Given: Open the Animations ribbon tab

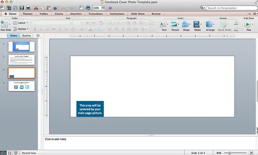Looking at the screenshot, I should [x=117, y=14].
